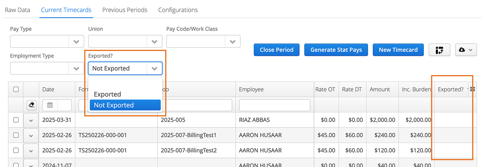Viewport: 483px width, 167px height.
Task: Open the Previous Periods tab
Action: (125, 10)
